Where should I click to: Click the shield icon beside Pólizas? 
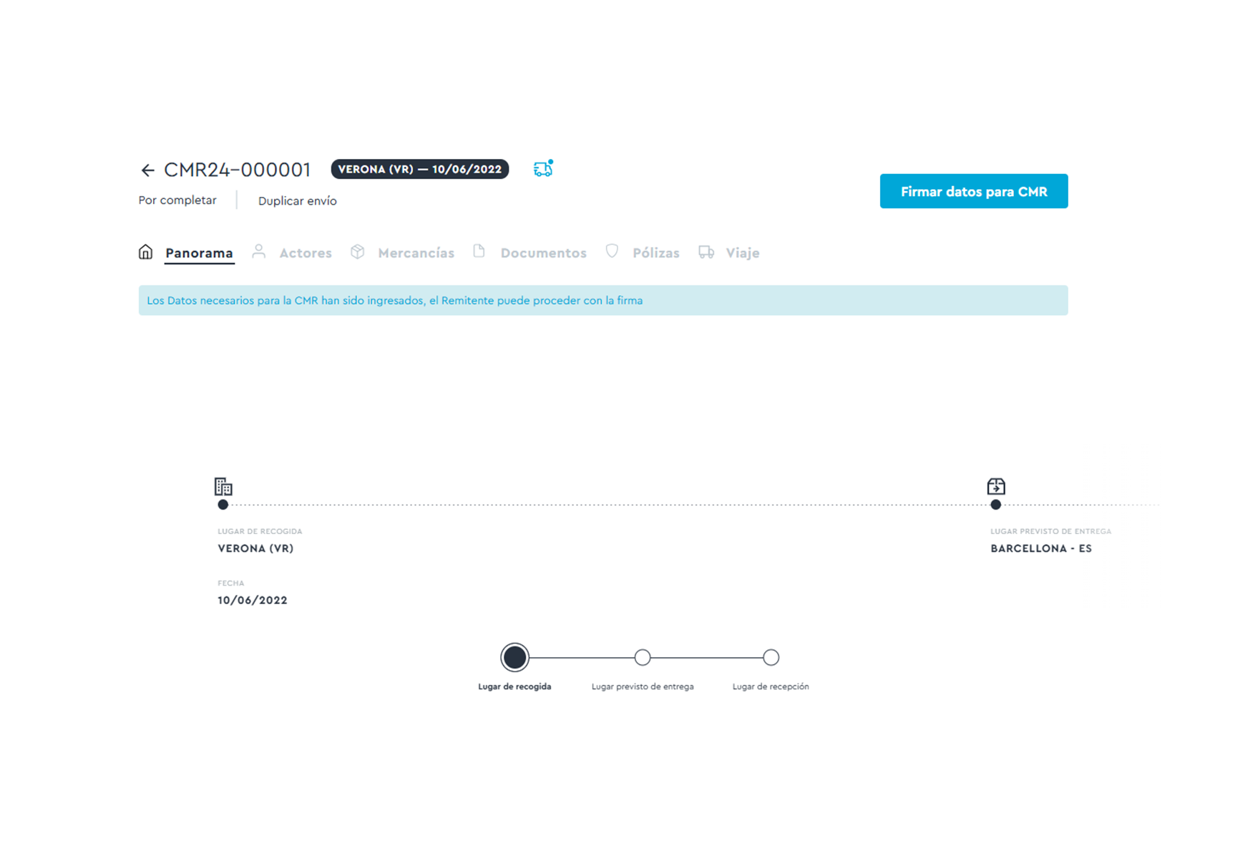pos(612,251)
